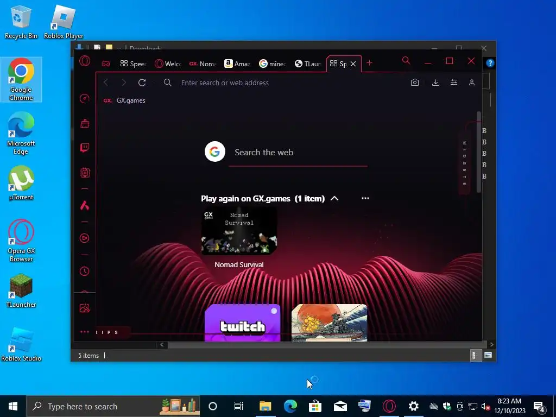Image resolution: width=556 pixels, height=417 pixels.
Task: Open wallpapers picture icon in sidebar
Action: click(85, 308)
